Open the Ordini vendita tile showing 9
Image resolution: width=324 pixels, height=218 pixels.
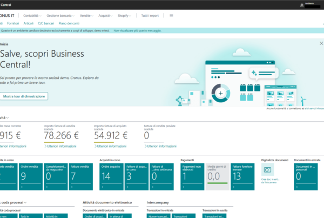pos(31,176)
